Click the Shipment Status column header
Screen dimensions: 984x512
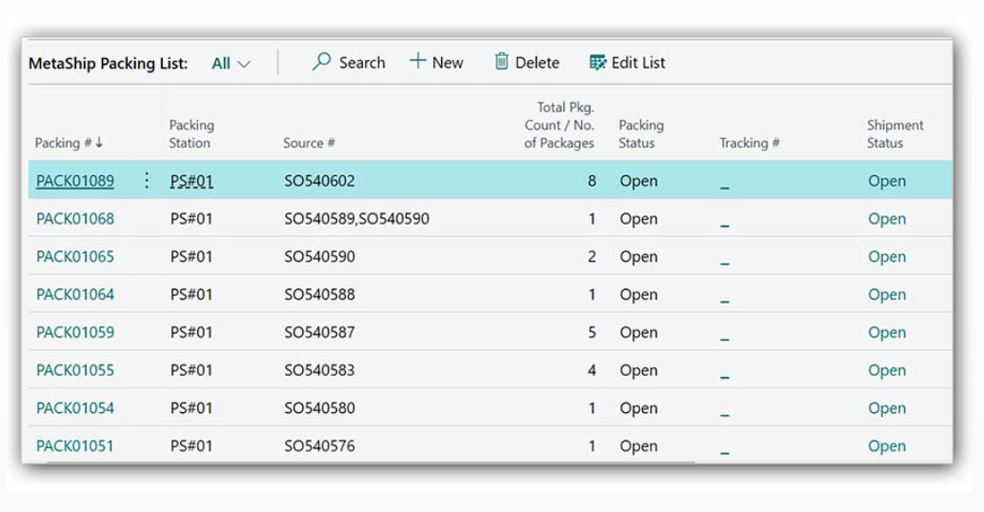click(x=894, y=134)
